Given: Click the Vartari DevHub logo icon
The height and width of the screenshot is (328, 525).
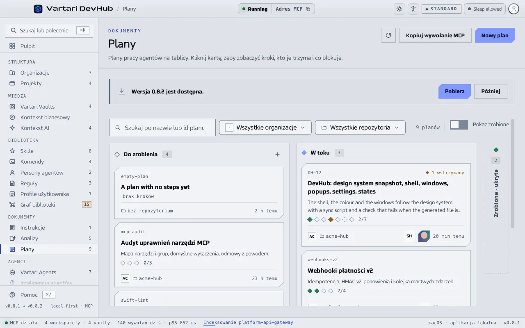Looking at the screenshot, I should 38,9.
